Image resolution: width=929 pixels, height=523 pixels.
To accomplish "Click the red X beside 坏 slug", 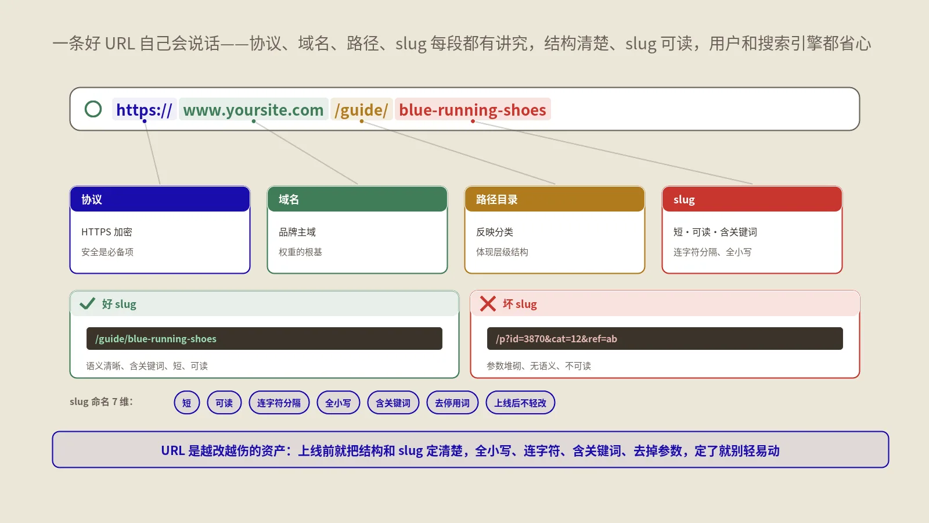I will pyautogui.click(x=488, y=304).
